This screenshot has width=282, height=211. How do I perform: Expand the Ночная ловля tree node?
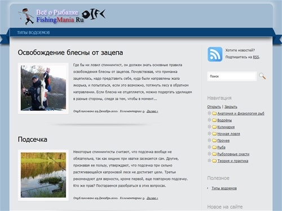coord(209,133)
